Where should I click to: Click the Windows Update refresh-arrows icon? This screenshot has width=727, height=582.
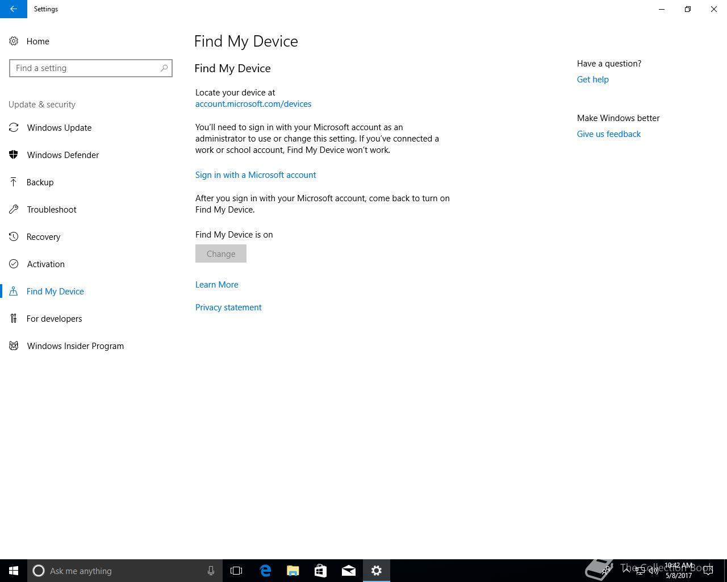point(14,127)
